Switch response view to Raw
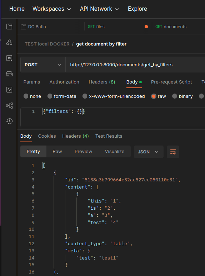Image resolution: width=205 pixels, height=276 pixels. [57, 152]
